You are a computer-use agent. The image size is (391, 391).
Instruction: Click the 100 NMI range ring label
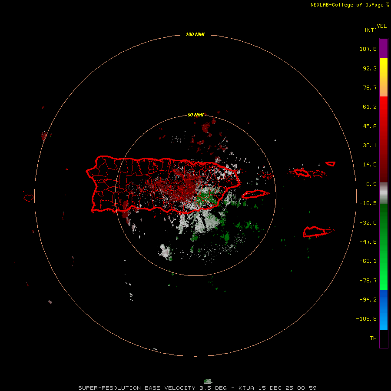pyautogui.click(x=195, y=34)
